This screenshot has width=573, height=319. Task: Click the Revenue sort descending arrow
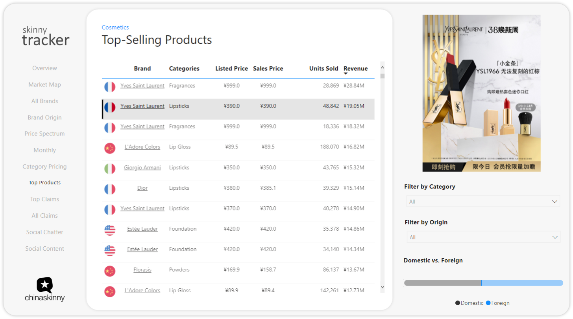tap(346, 74)
